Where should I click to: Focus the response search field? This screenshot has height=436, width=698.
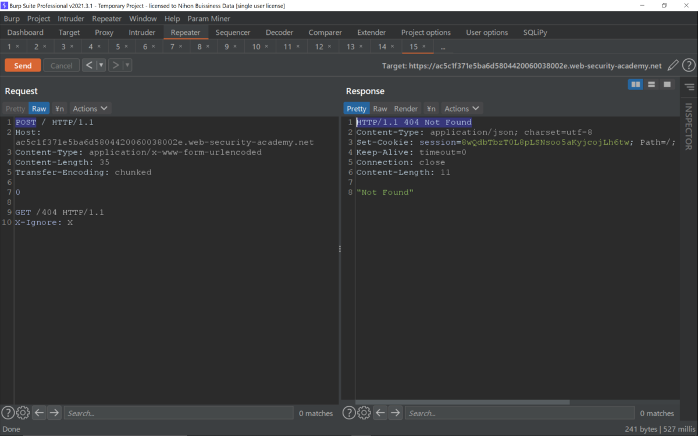(x=519, y=413)
